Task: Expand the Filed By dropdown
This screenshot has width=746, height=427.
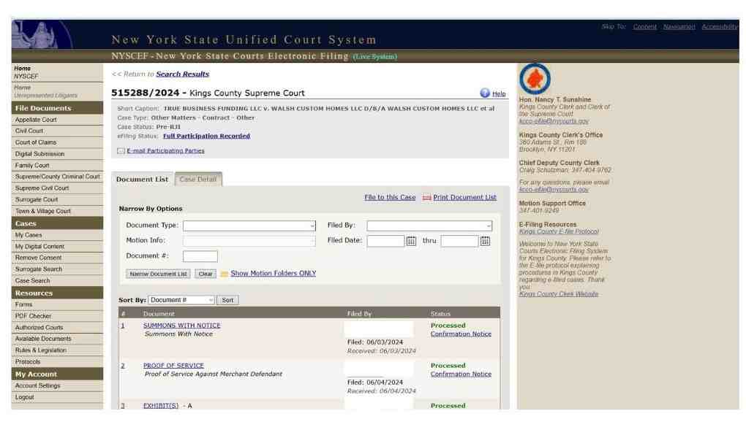Action: pyautogui.click(x=429, y=226)
